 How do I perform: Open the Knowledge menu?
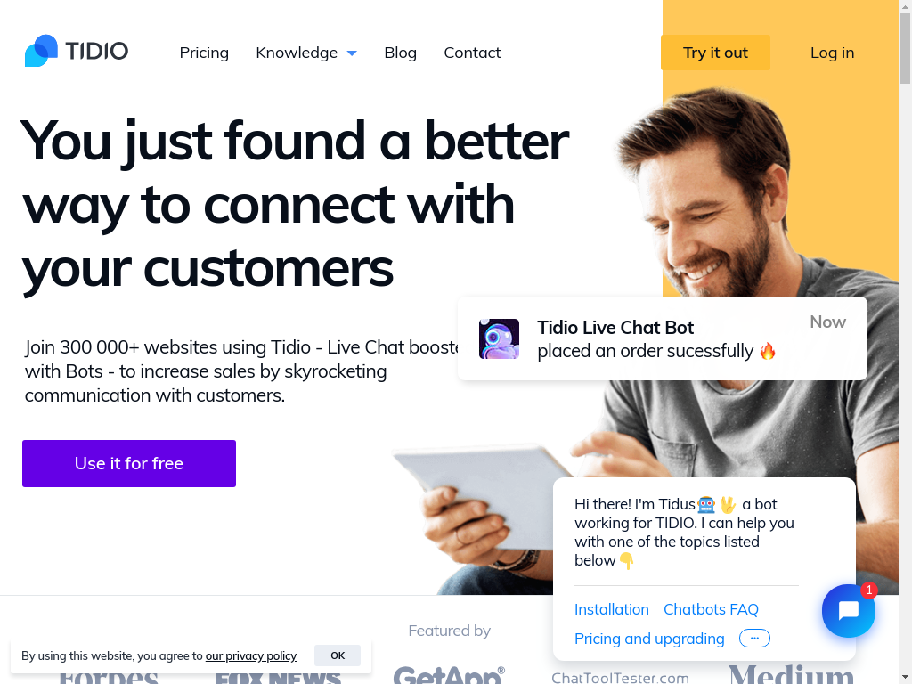(297, 53)
